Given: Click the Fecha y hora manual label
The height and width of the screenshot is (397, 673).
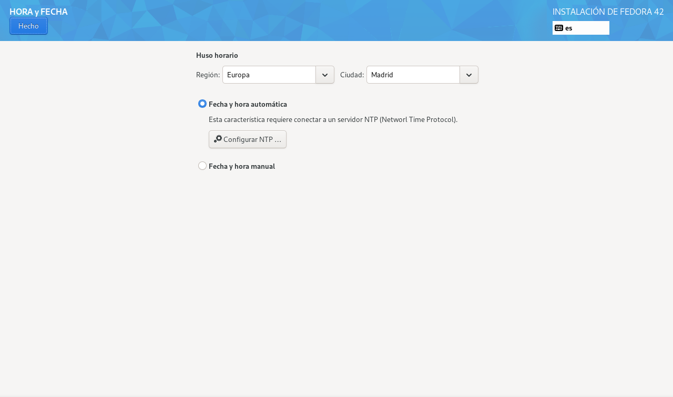Looking at the screenshot, I should [x=242, y=166].
